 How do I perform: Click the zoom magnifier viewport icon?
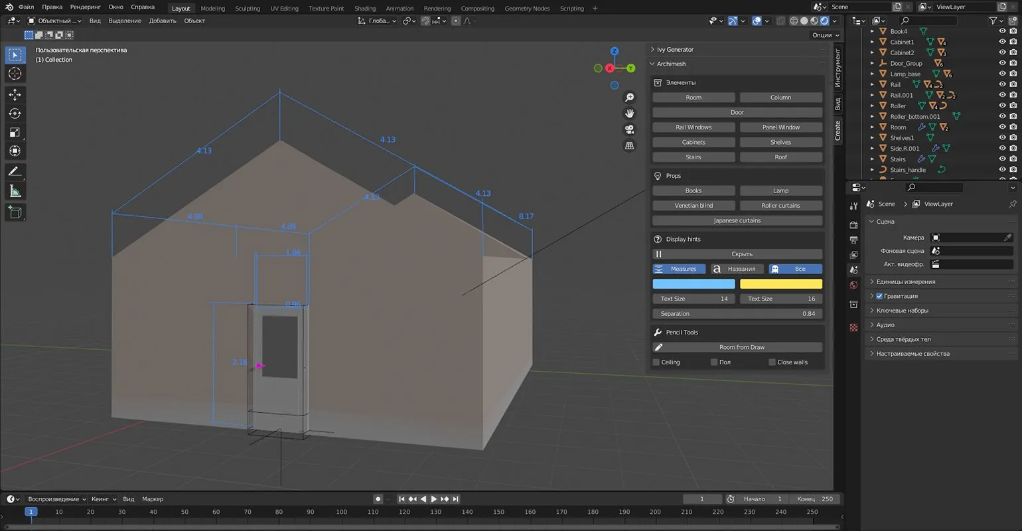(629, 98)
